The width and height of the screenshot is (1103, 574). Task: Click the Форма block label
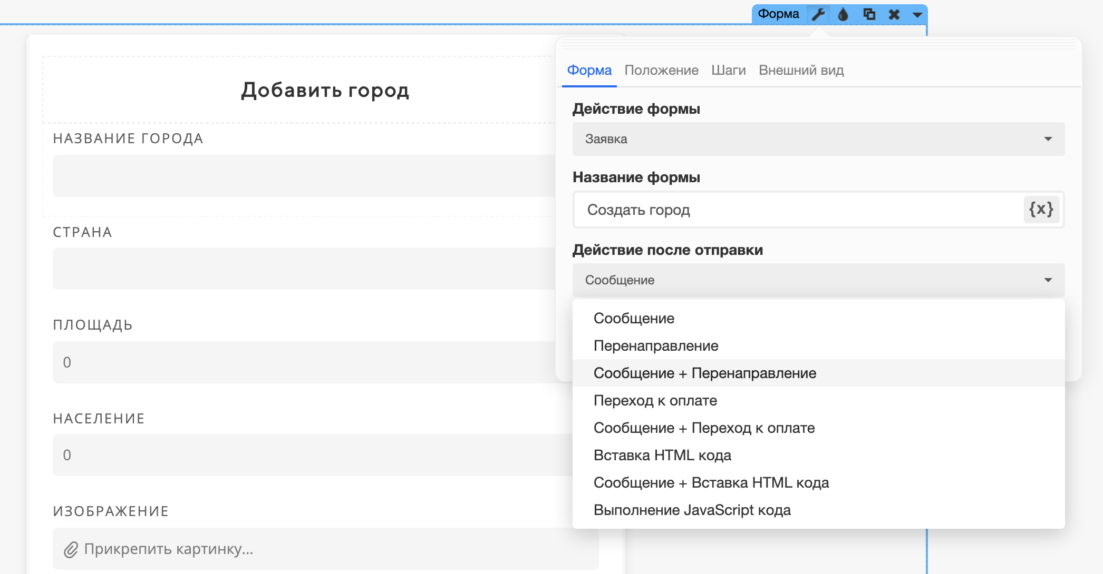pos(778,14)
